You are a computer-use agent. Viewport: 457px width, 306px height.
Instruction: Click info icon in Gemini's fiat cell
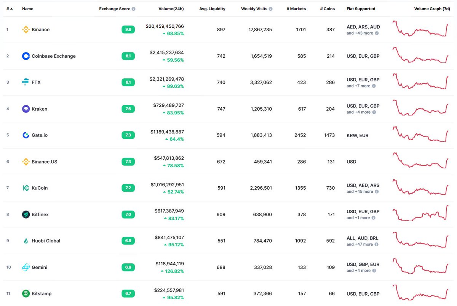(x=374, y=271)
